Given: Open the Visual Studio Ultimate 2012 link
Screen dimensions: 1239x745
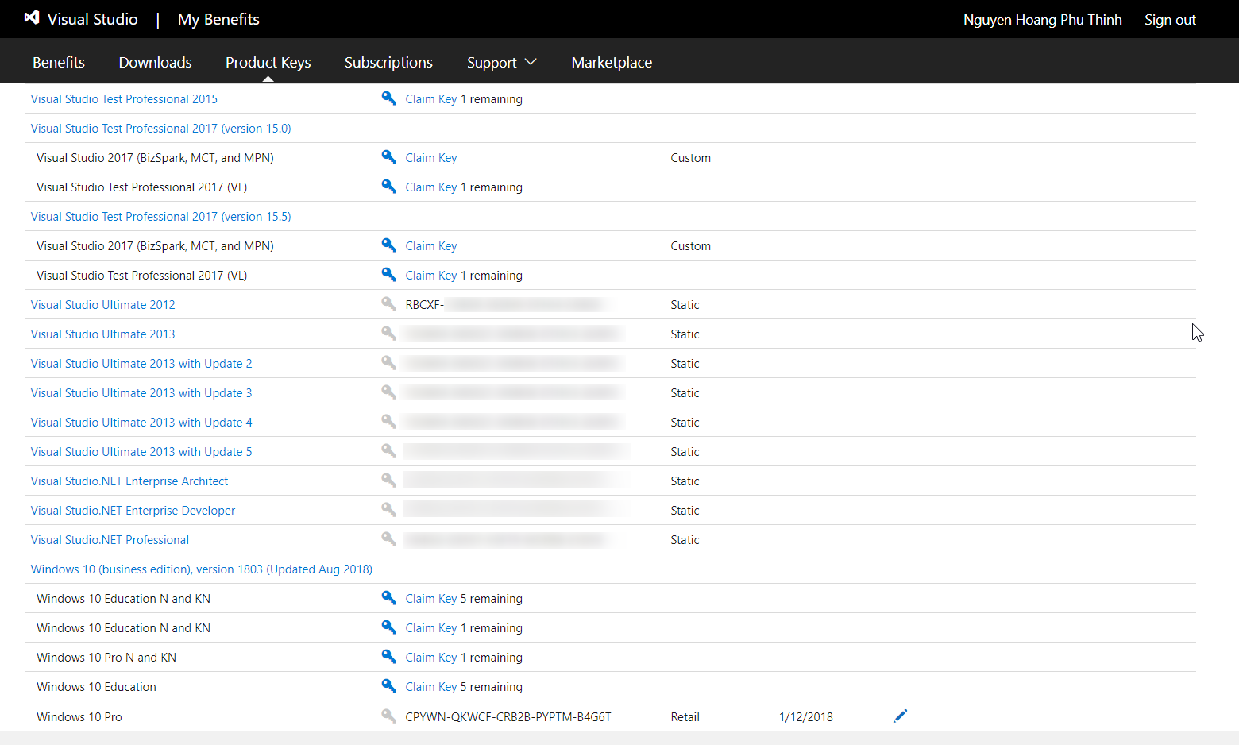Looking at the screenshot, I should pyautogui.click(x=103, y=305).
